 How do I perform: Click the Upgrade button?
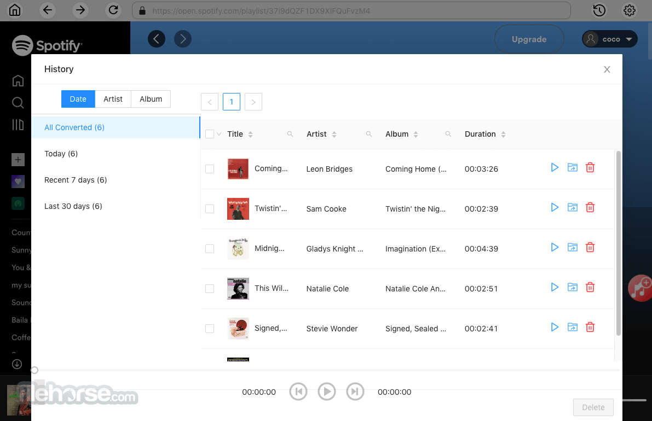click(529, 39)
